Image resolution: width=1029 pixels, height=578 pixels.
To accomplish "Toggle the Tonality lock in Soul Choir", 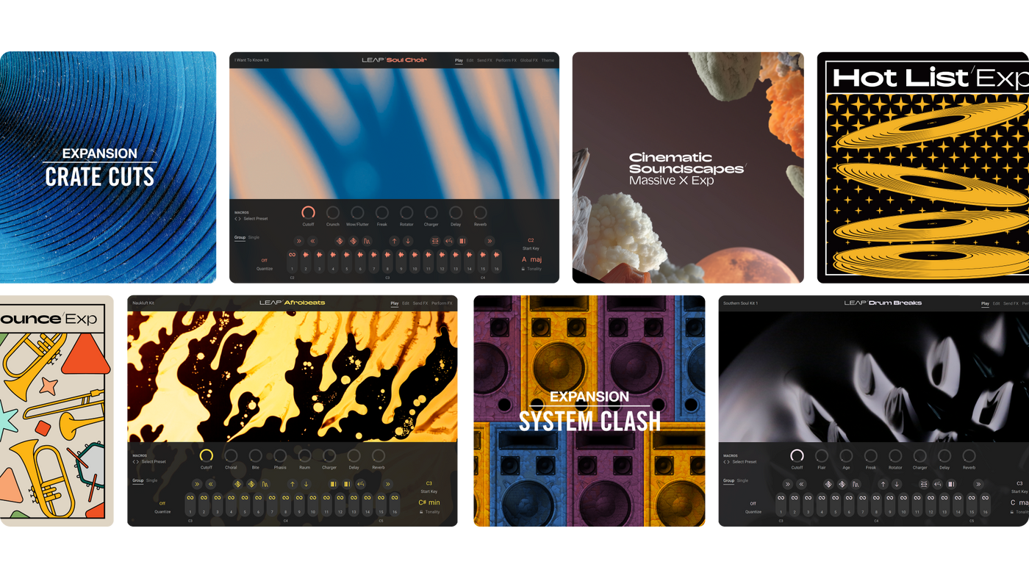I will [523, 269].
